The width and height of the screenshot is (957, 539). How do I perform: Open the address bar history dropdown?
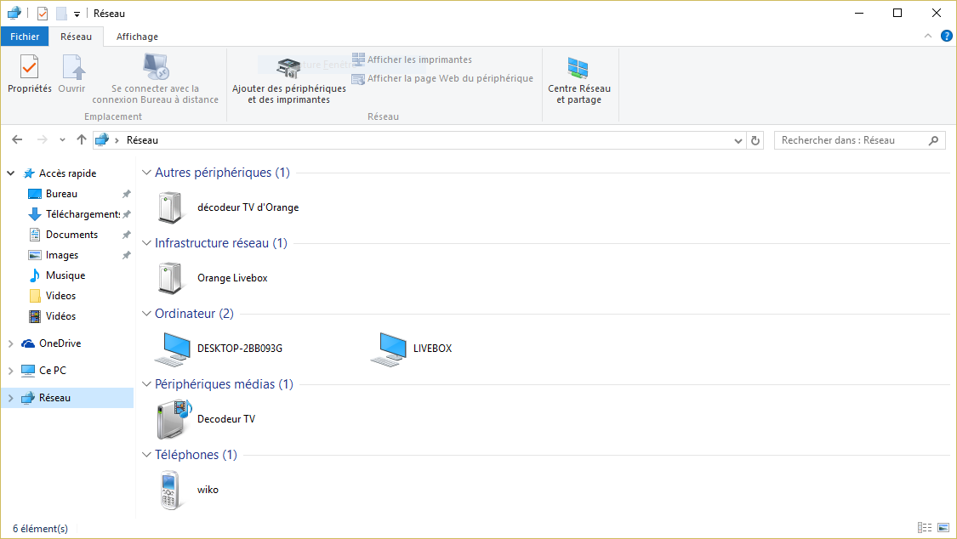[738, 140]
